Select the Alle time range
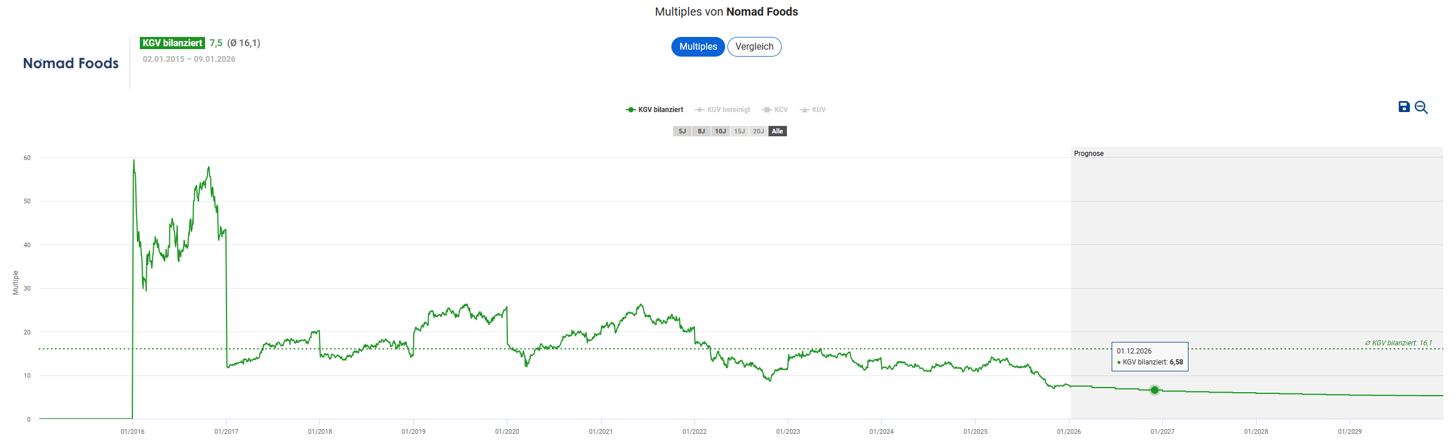 pos(778,131)
